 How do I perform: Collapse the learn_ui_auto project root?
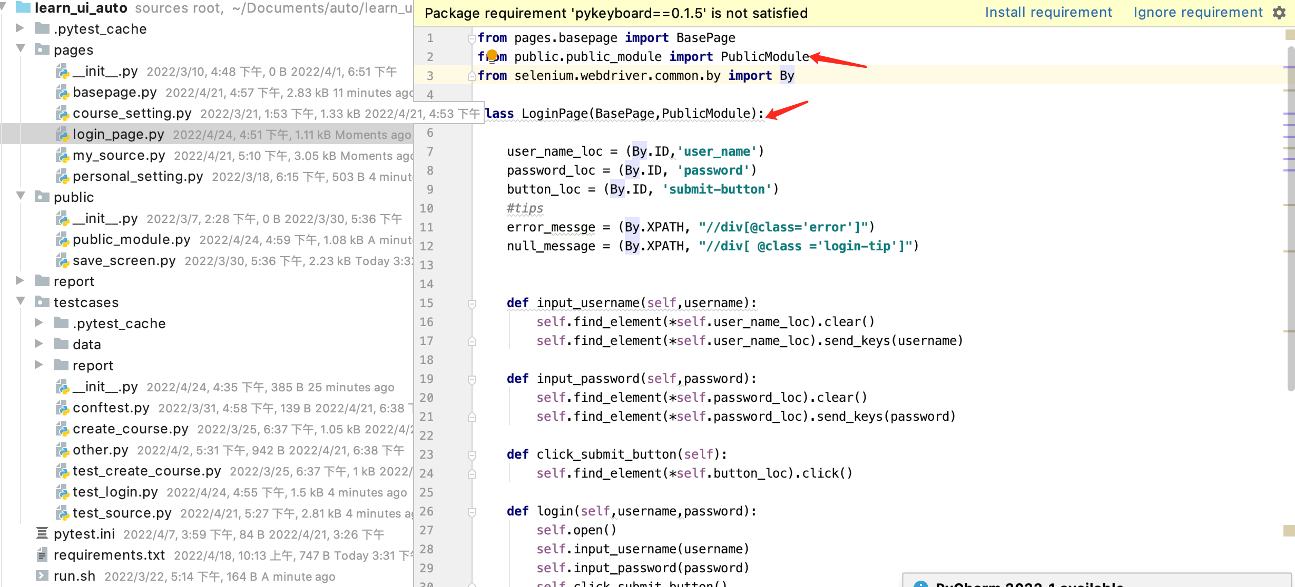pos(3,7)
